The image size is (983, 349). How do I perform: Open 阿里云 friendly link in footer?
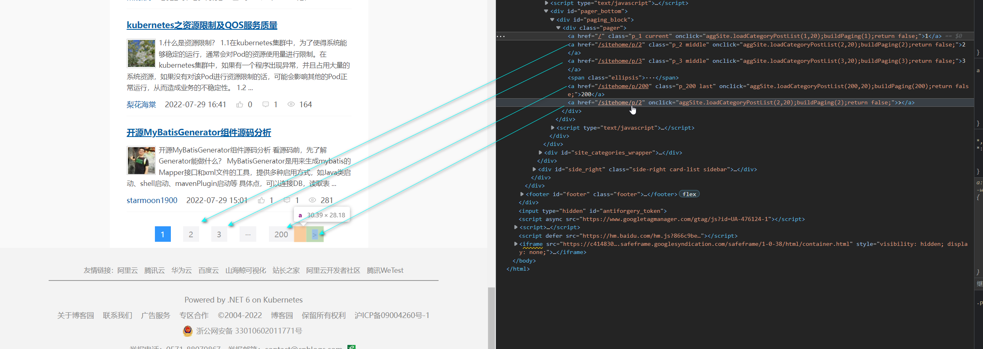point(128,270)
